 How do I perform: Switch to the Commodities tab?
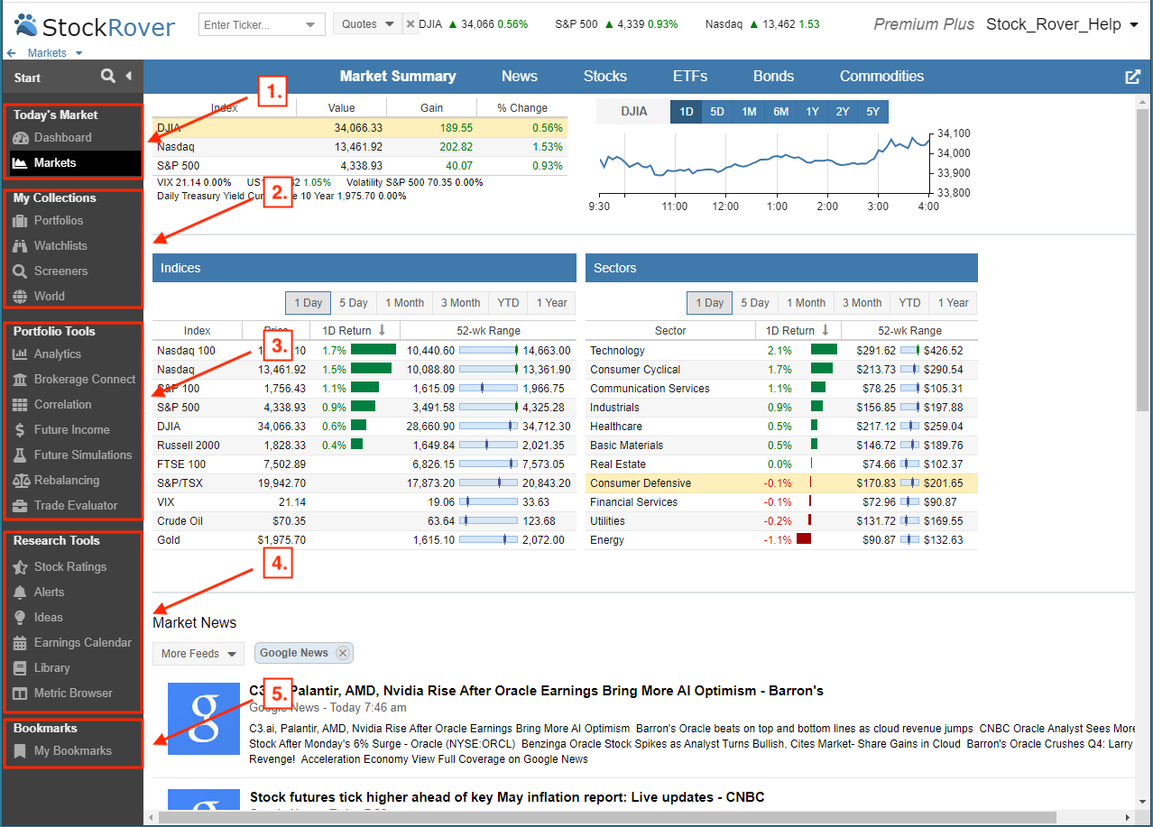(x=881, y=77)
